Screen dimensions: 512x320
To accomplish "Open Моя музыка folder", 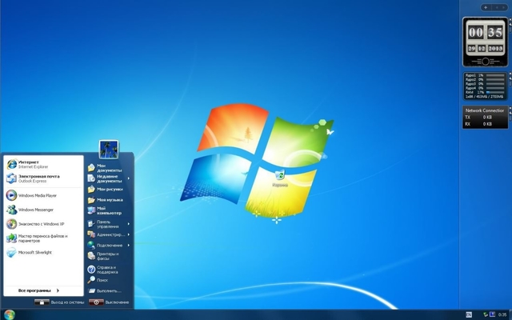I will [x=109, y=199].
